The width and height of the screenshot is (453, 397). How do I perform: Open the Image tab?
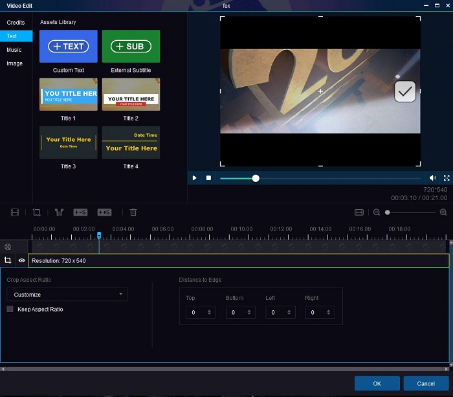point(14,63)
